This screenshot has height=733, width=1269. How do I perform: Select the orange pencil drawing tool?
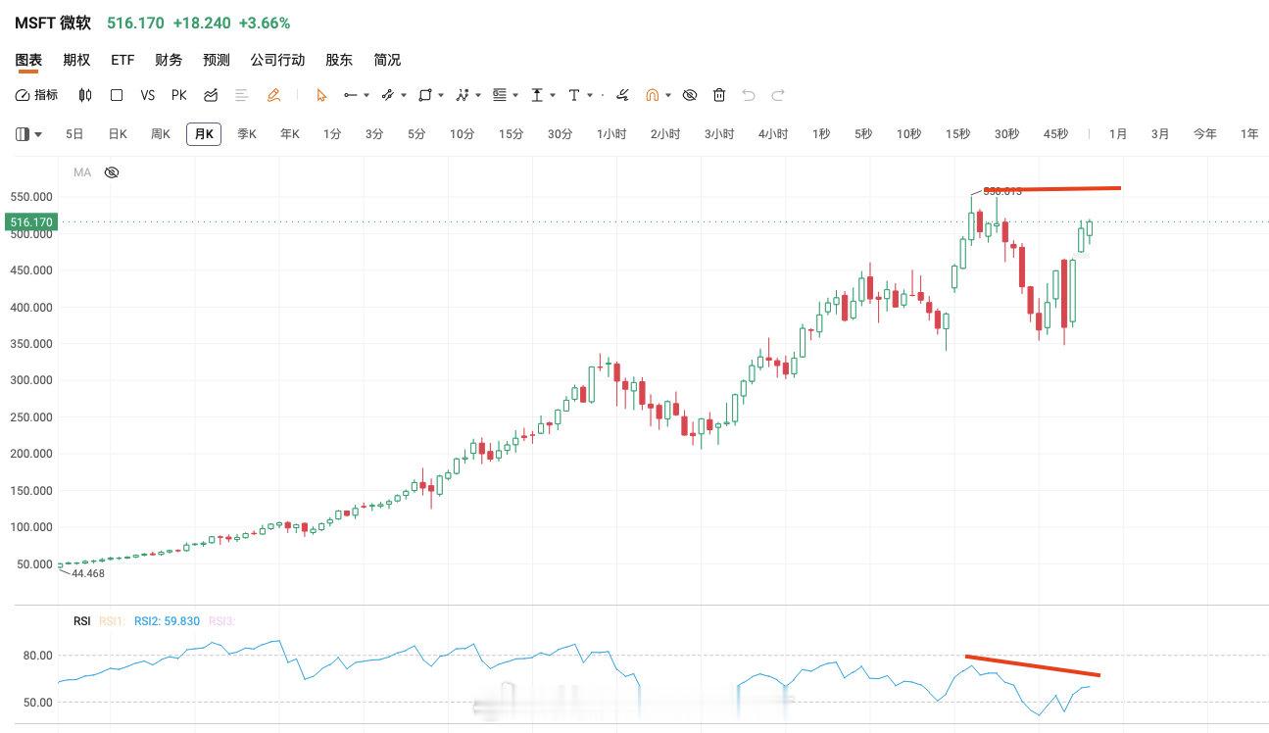[273, 95]
